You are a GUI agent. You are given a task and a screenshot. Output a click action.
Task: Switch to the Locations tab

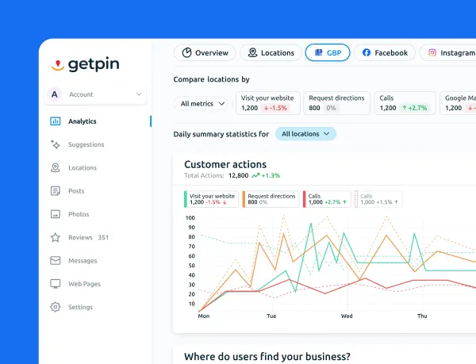click(x=271, y=53)
